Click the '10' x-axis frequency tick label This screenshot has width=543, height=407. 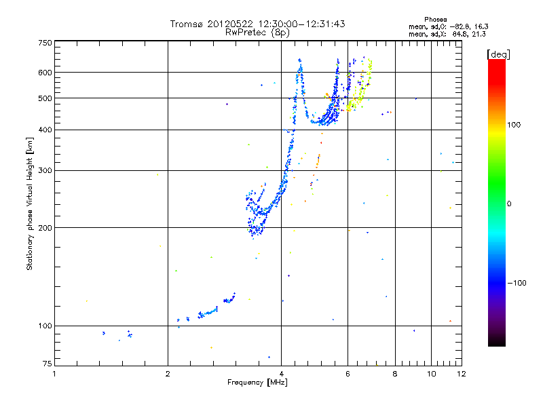click(x=432, y=374)
